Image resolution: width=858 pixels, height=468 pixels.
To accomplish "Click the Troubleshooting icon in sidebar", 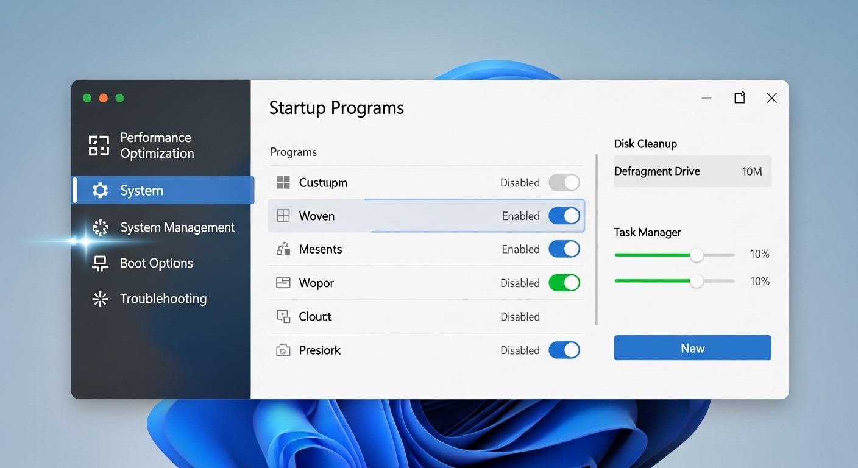I will click(x=100, y=299).
